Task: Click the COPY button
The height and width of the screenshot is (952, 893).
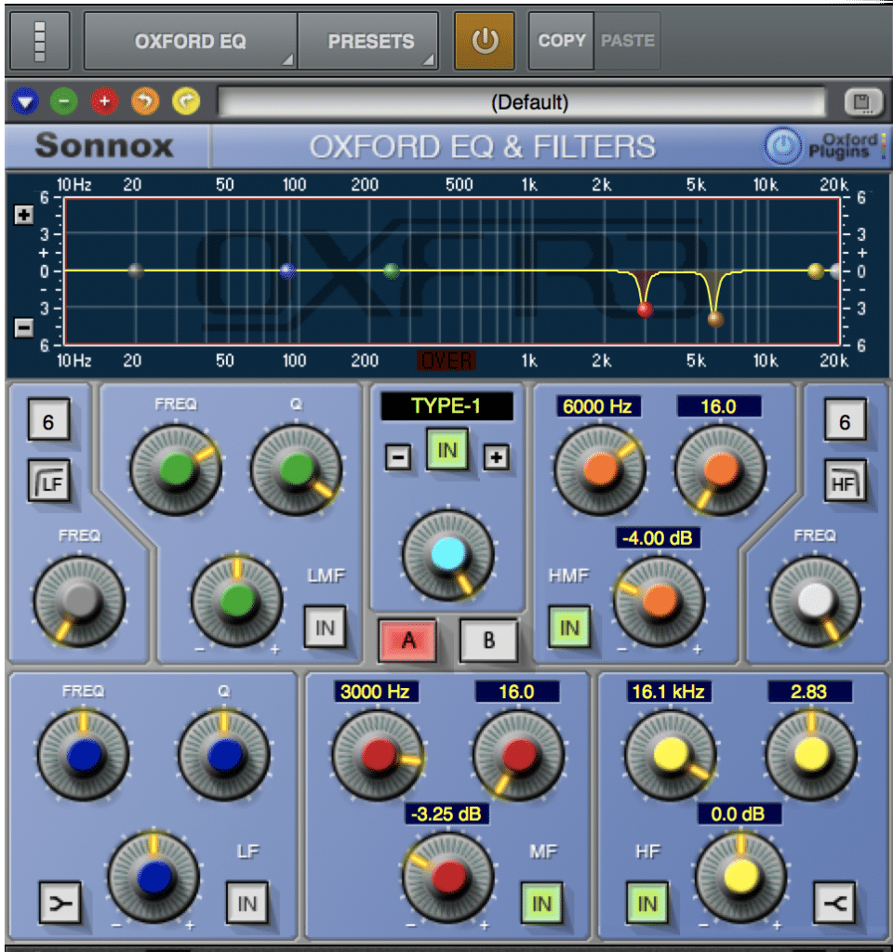Action: pos(561,41)
